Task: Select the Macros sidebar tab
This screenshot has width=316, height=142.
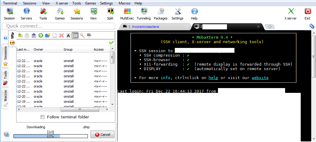Action: 5,98
